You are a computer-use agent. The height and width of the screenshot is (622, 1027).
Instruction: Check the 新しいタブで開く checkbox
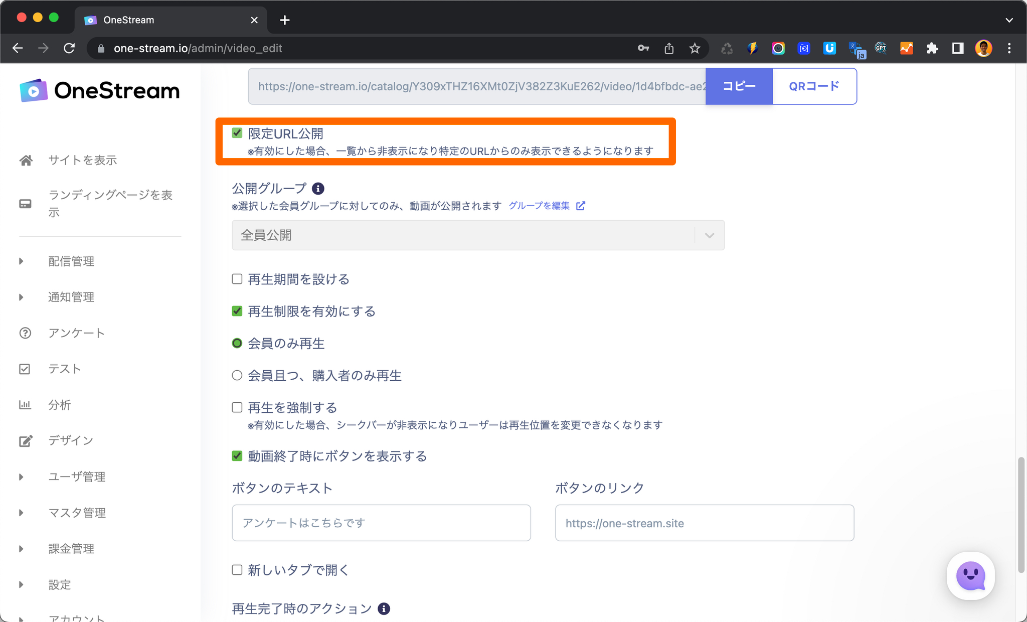pos(237,570)
